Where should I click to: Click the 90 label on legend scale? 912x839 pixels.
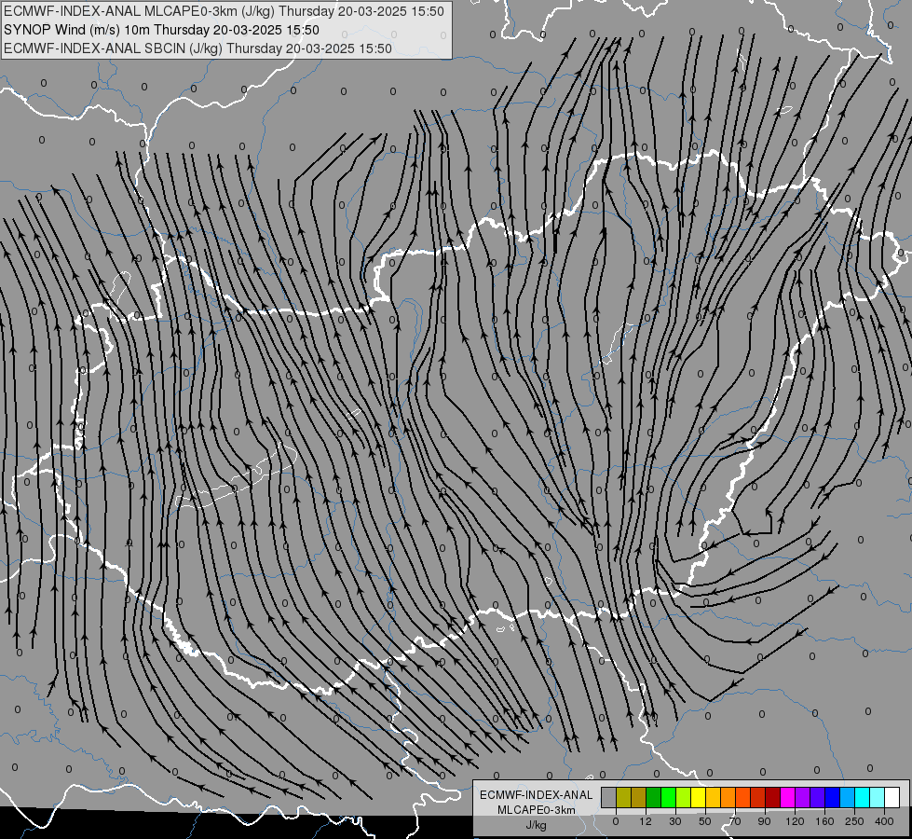[764, 821]
